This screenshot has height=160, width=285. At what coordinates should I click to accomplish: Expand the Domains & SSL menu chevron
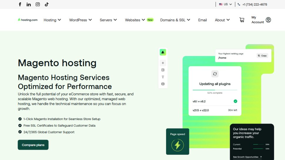click(x=189, y=20)
